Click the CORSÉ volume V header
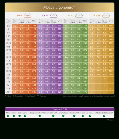The image size is (119, 139). (111, 21)
